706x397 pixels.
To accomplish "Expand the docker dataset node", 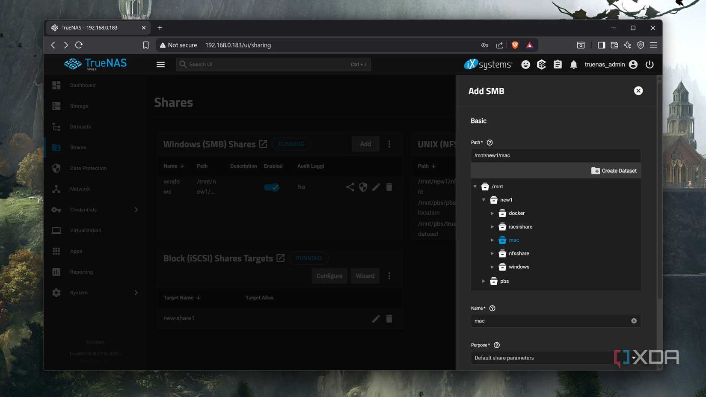I will click(x=492, y=213).
